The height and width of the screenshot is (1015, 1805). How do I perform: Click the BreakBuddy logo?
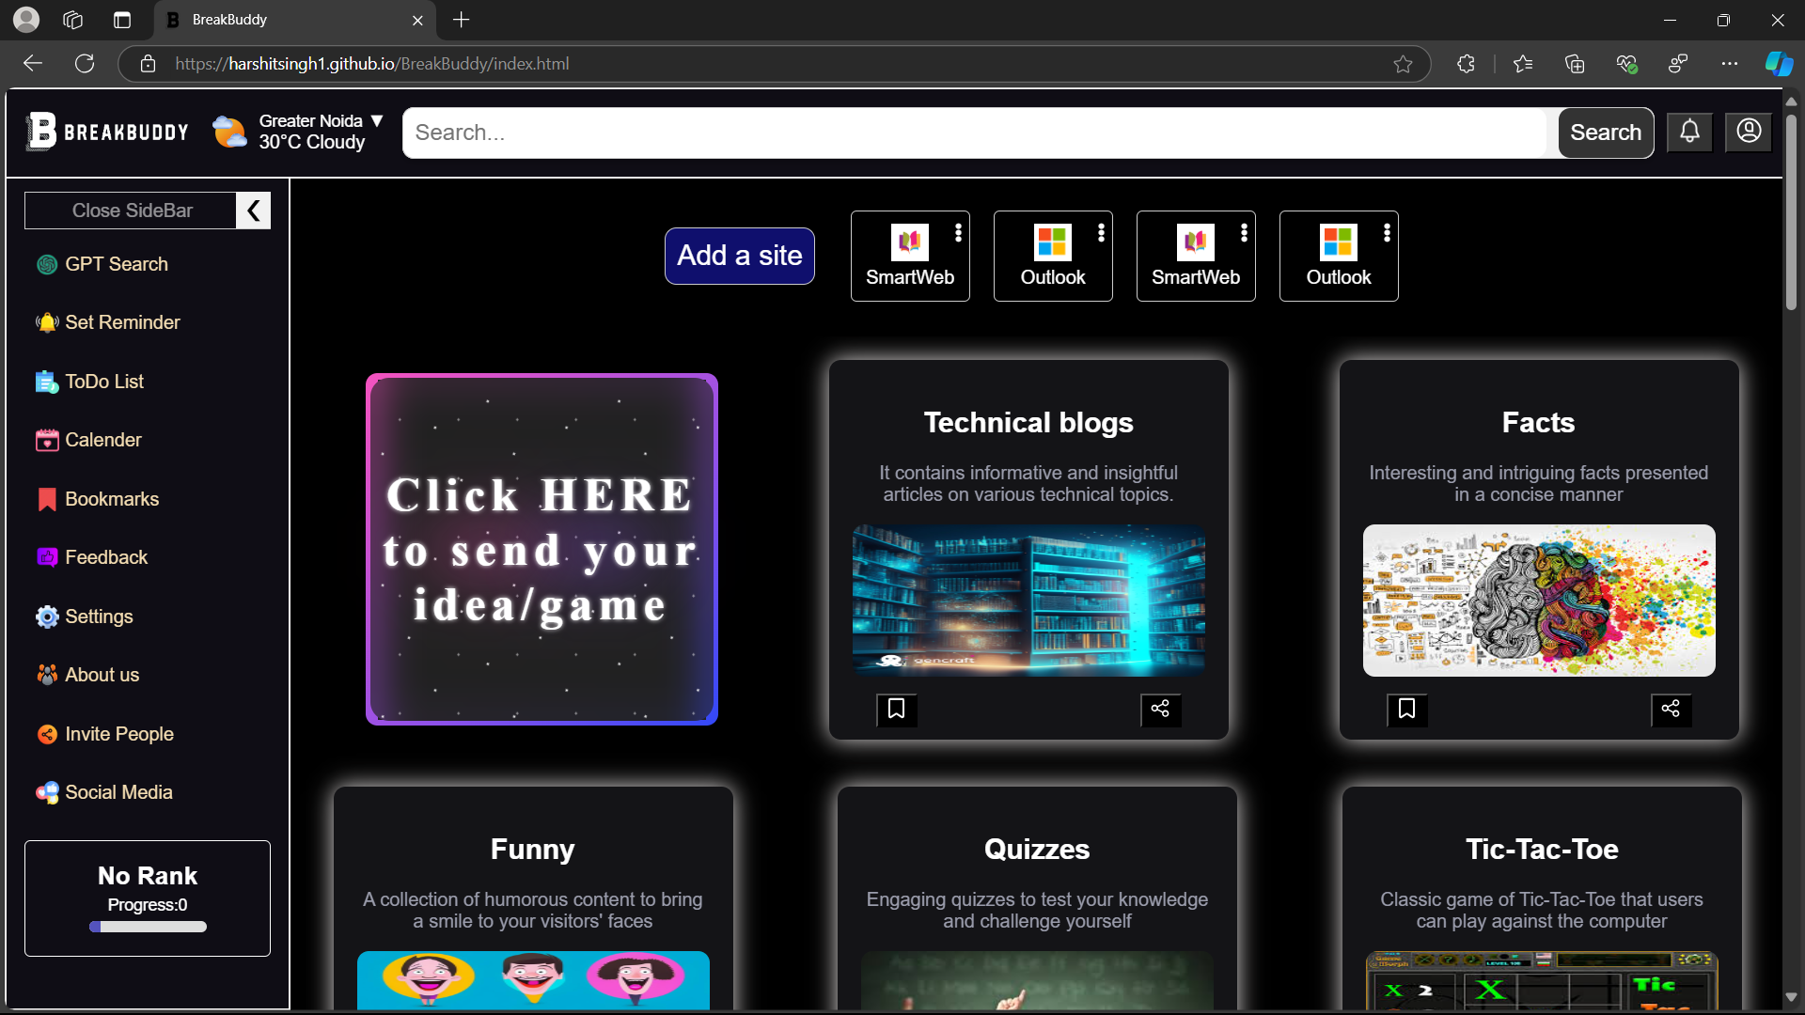pos(107,132)
